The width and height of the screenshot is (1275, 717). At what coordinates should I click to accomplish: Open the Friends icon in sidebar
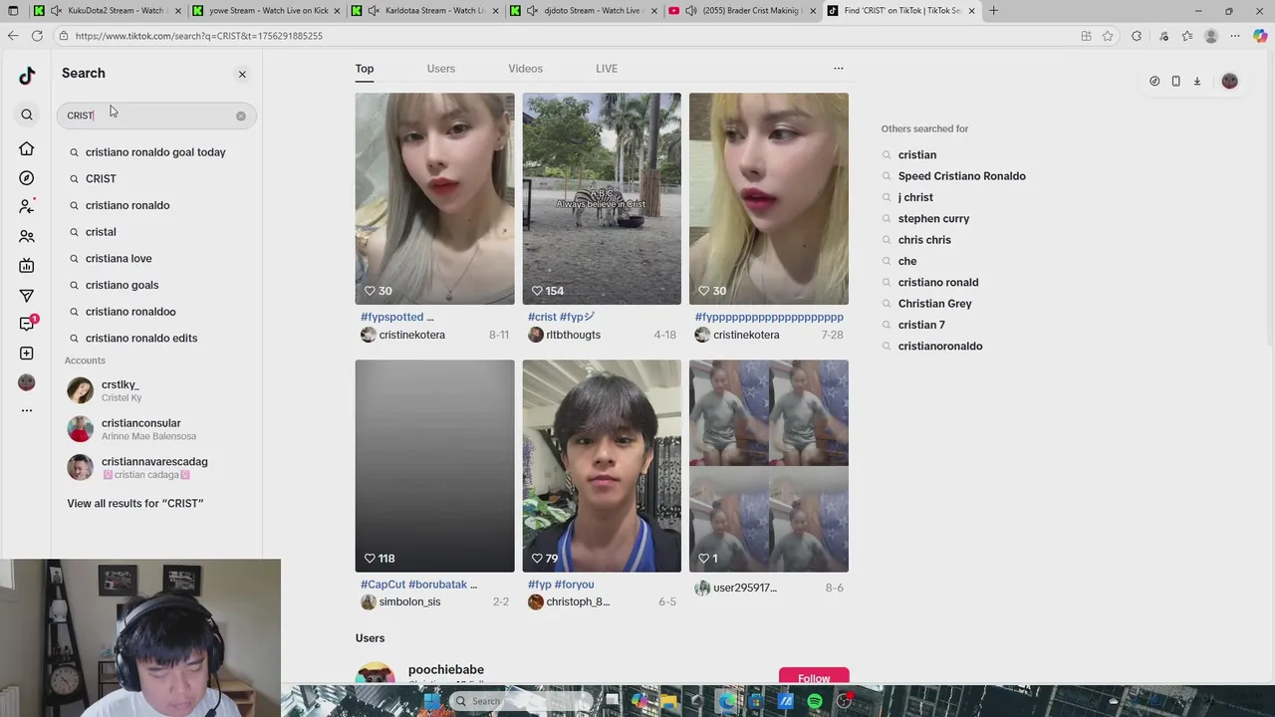27,237
